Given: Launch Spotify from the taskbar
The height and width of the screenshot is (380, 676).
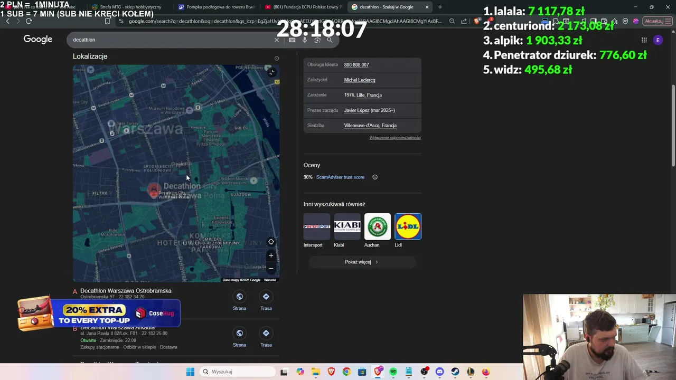Looking at the screenshot, I should tap(393, 372).
